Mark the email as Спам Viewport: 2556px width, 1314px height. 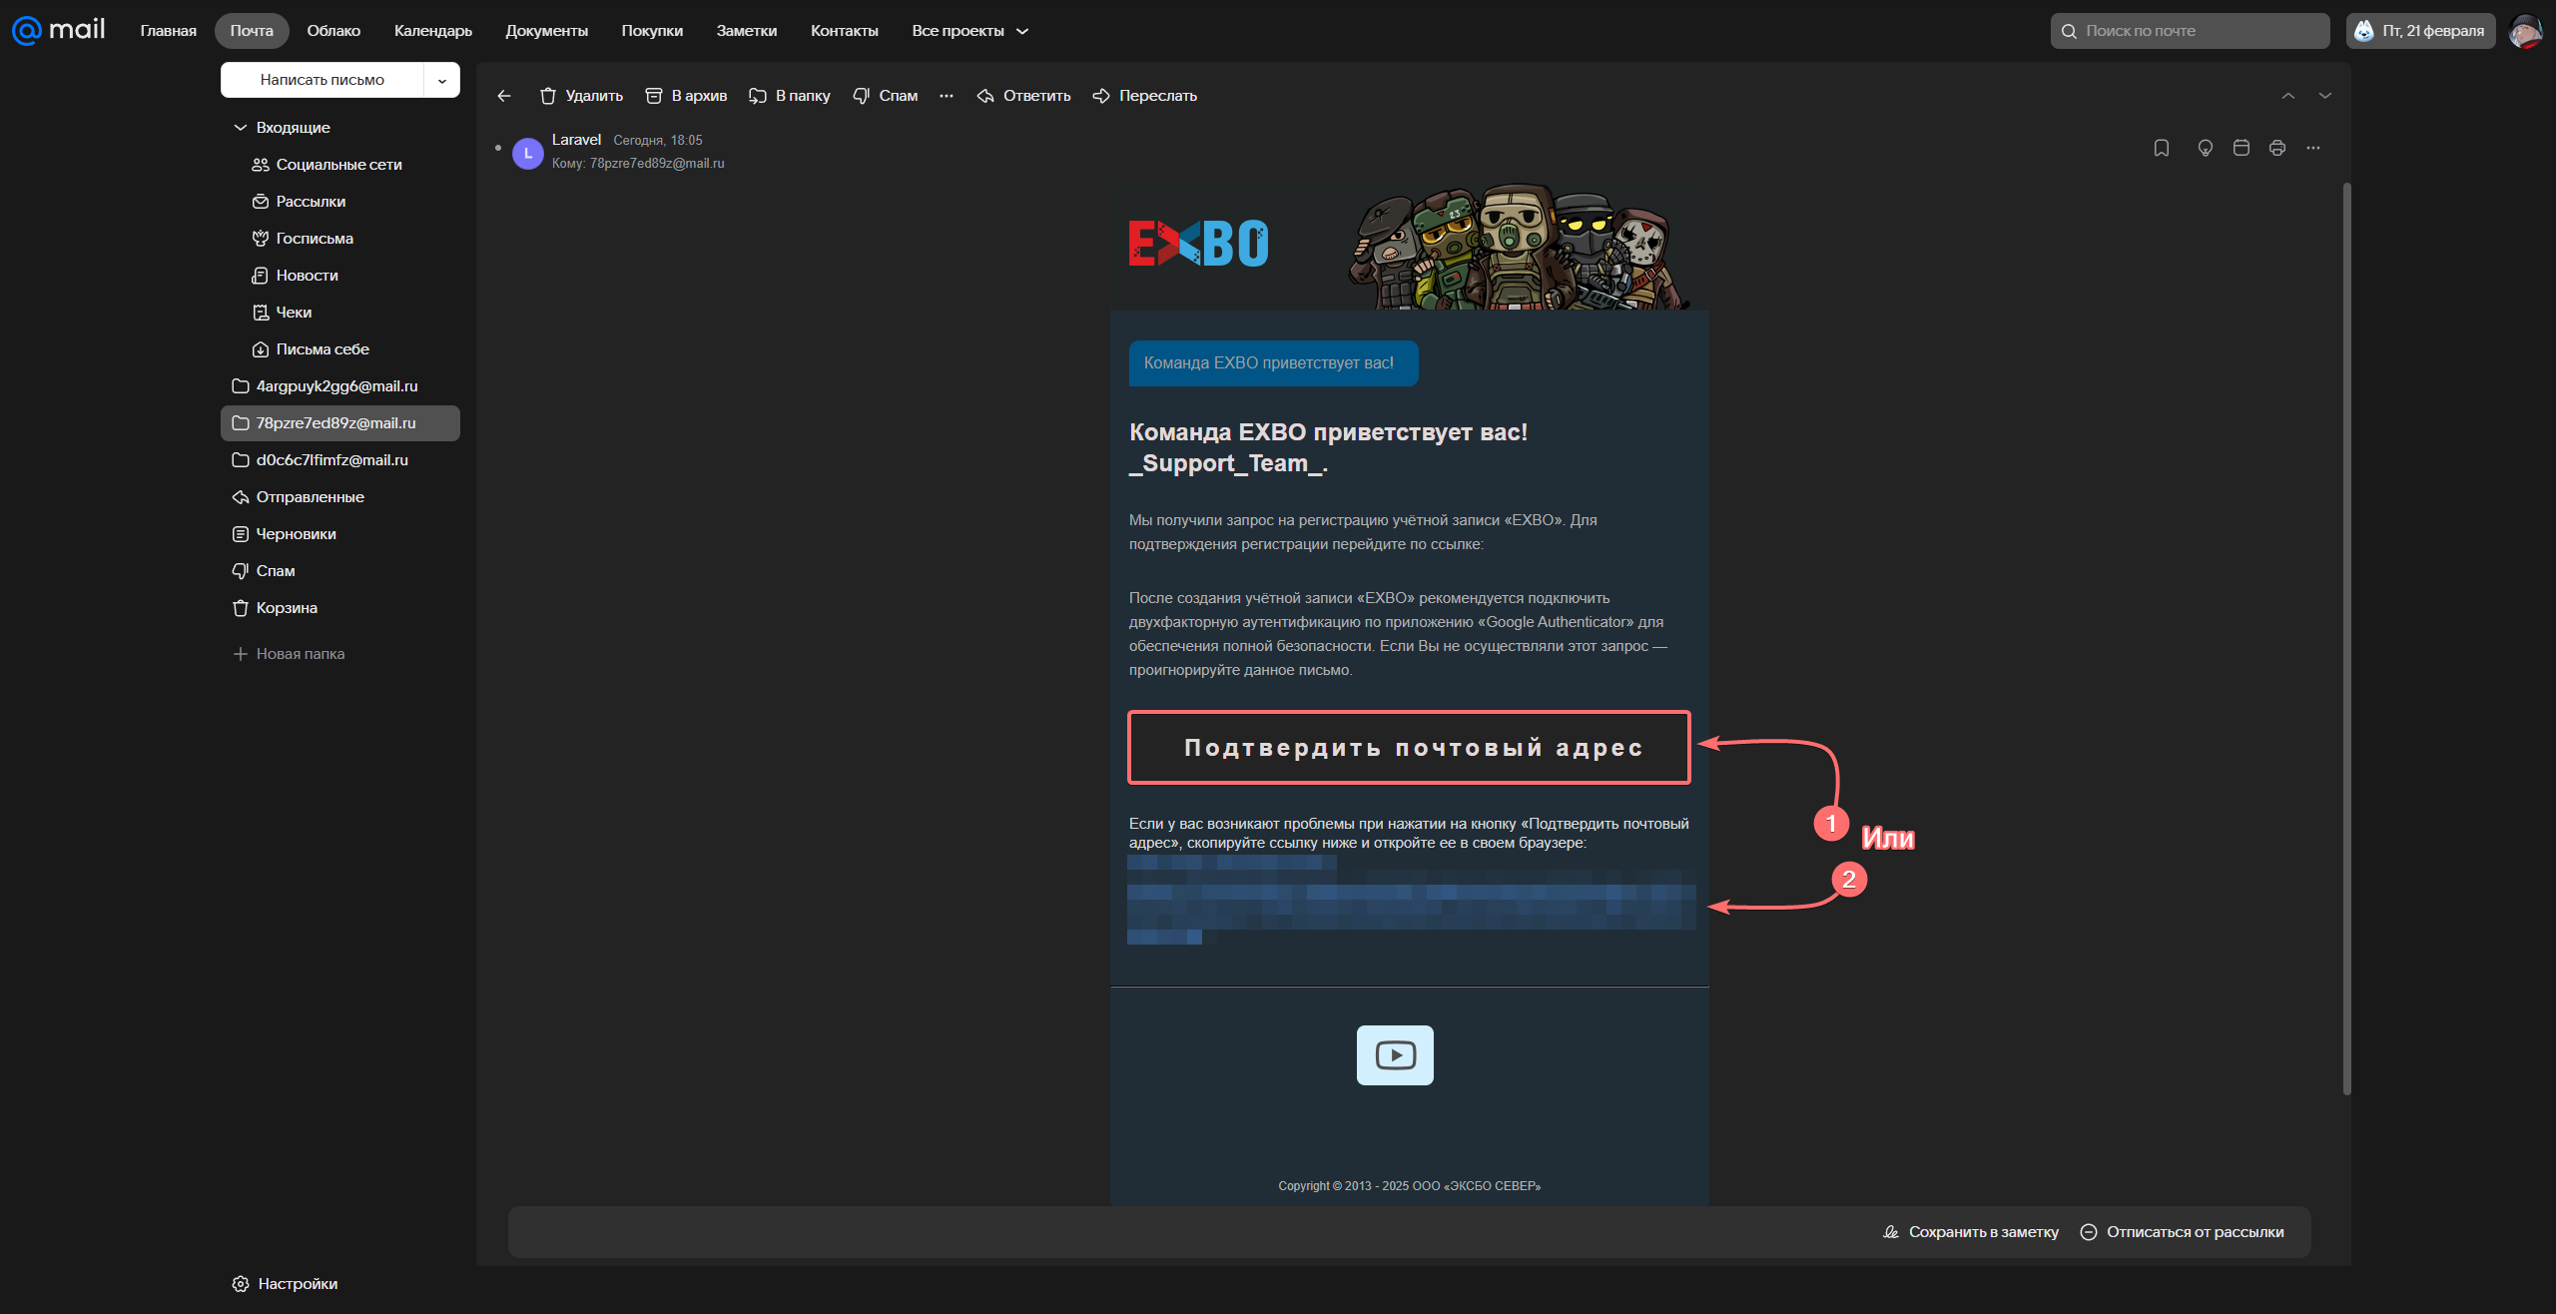point(886,96)
